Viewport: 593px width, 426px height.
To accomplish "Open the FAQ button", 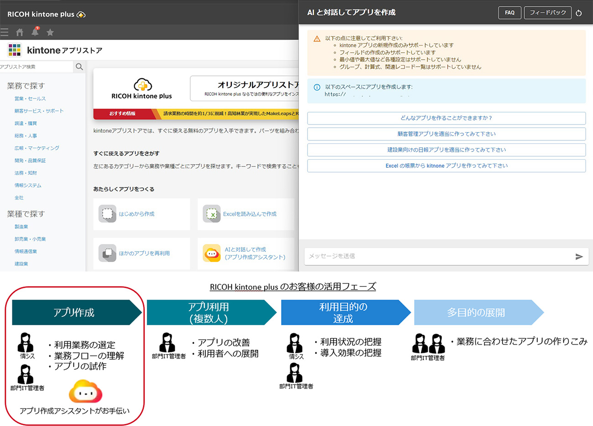I will (510, 13).
